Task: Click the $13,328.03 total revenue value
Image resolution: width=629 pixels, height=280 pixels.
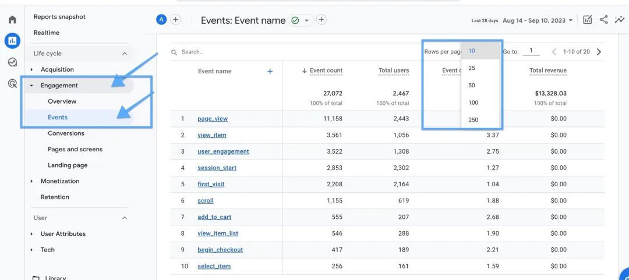Action: click(551, 94)
